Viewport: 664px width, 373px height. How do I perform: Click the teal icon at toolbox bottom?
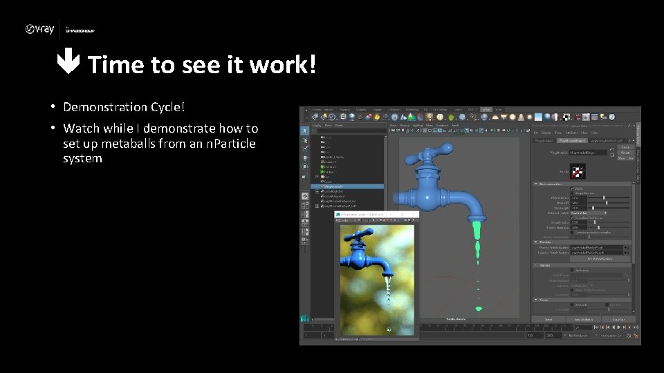(304, 318)
